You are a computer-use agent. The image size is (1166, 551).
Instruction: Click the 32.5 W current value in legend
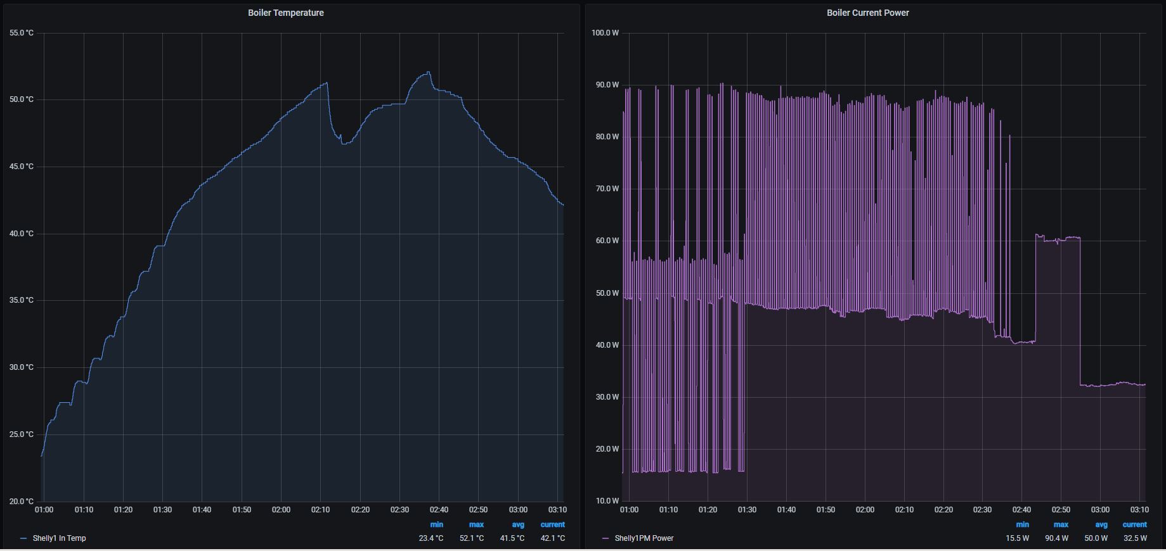(1134, 538)
